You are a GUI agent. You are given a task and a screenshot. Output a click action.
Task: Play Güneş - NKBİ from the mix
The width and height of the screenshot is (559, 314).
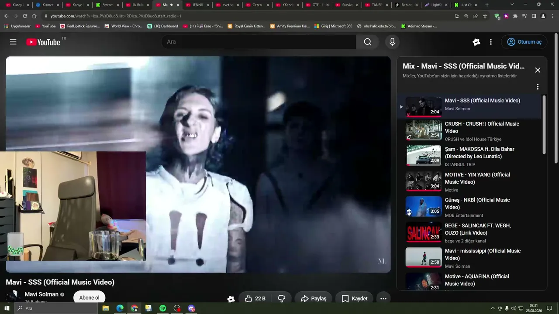coord(469,207)
